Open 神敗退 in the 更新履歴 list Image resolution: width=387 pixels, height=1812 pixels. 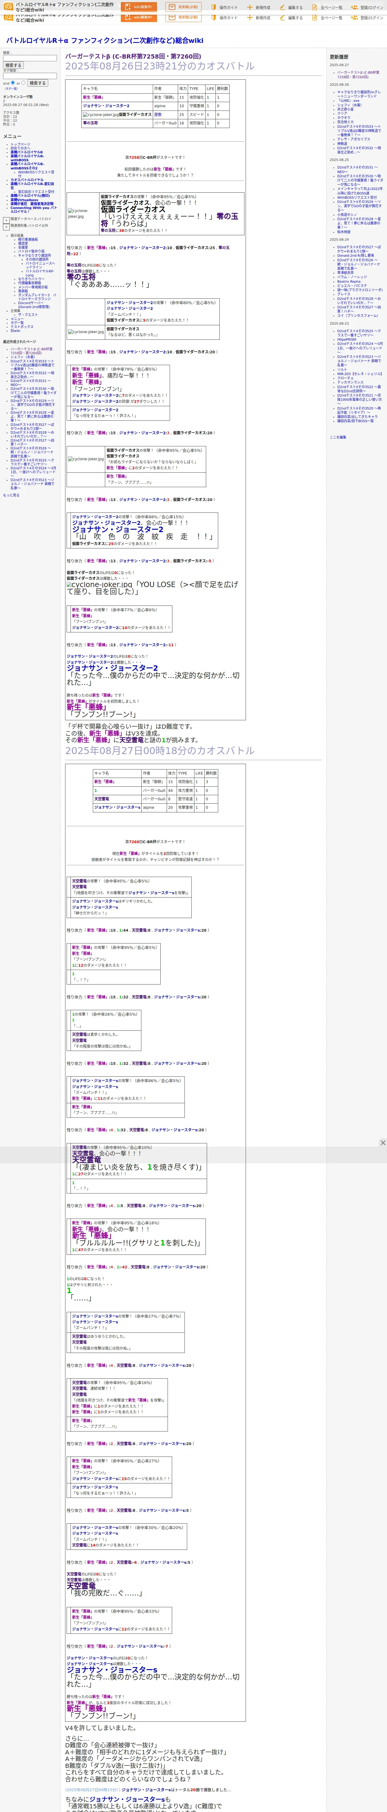pyautogui.click(x=342, y=143)
